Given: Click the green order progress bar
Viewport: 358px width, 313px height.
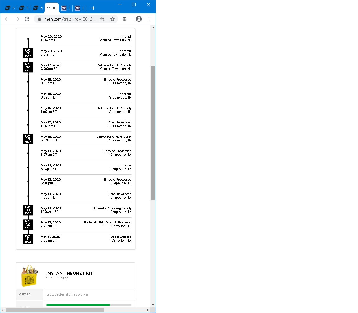Looking at the screenshot, I should [x=78, y=305].
